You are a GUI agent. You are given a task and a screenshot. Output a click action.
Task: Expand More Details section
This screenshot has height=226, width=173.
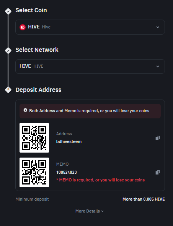90,211
